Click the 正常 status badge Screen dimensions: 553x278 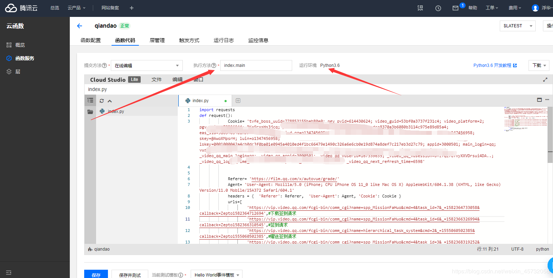tap(124, 26)
